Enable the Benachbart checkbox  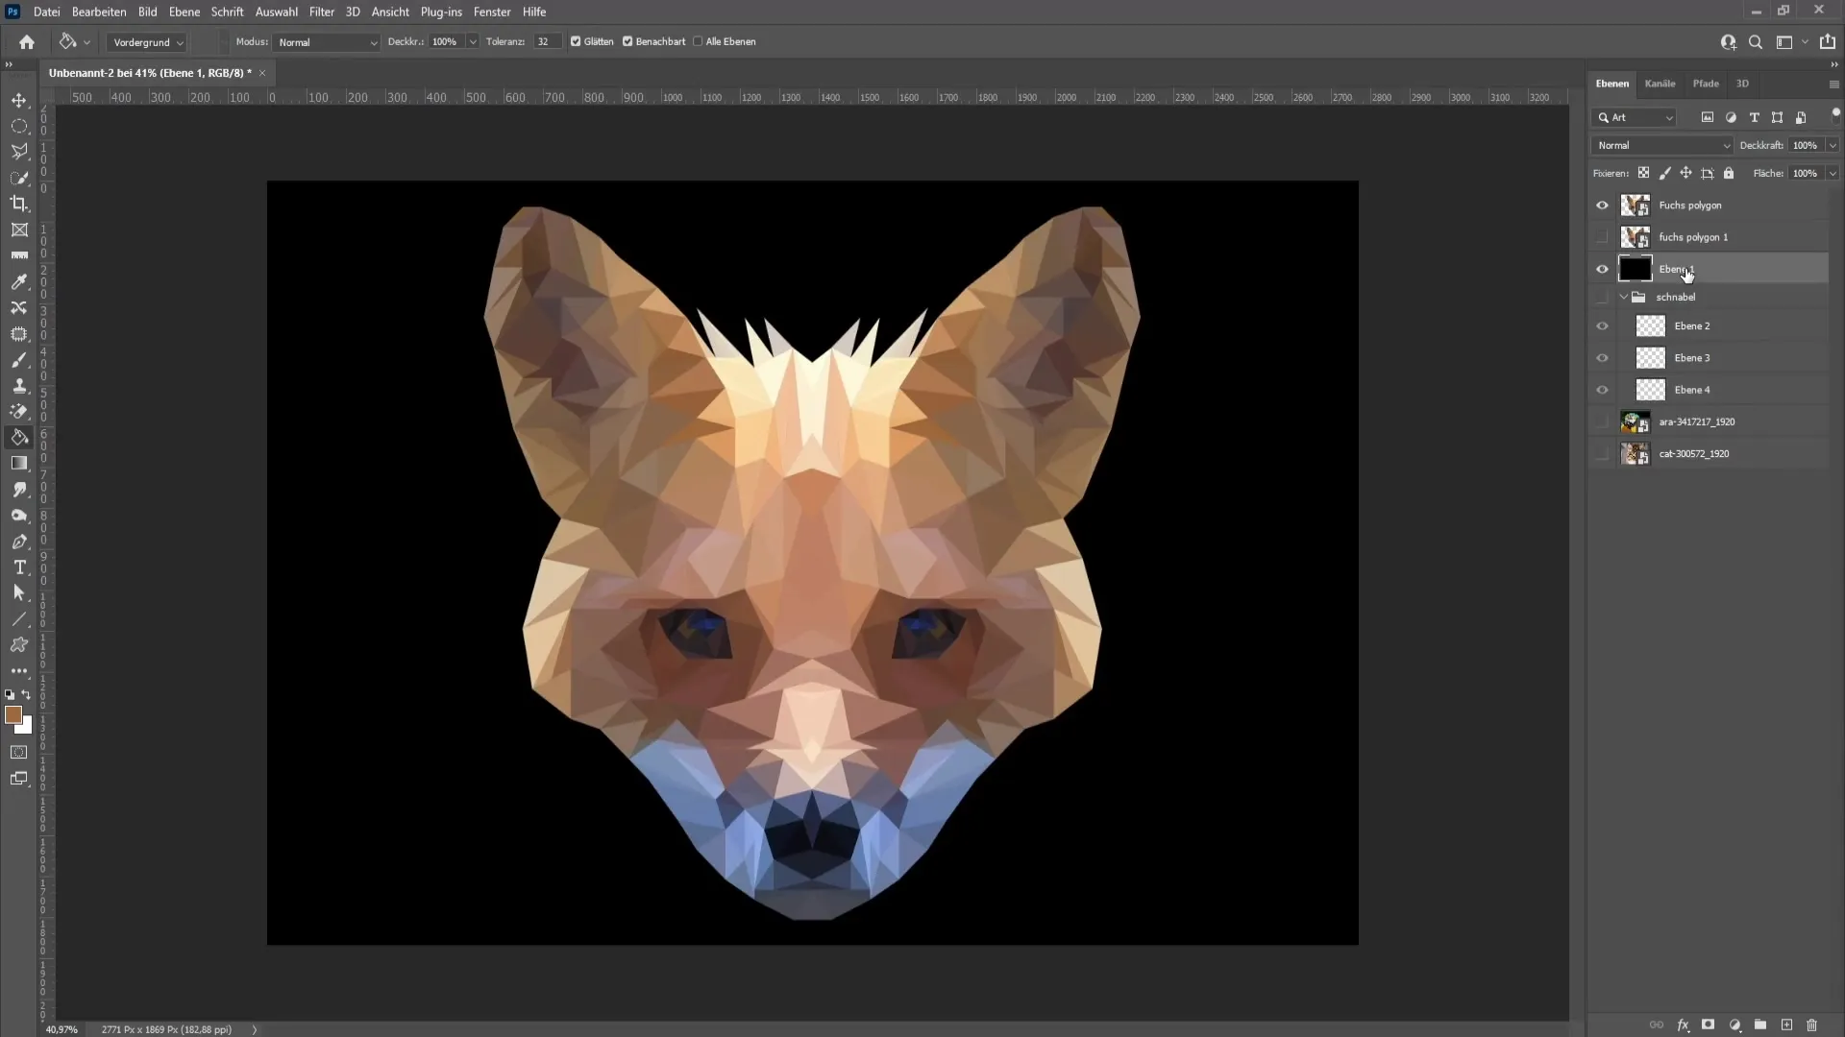pos(629,40)
